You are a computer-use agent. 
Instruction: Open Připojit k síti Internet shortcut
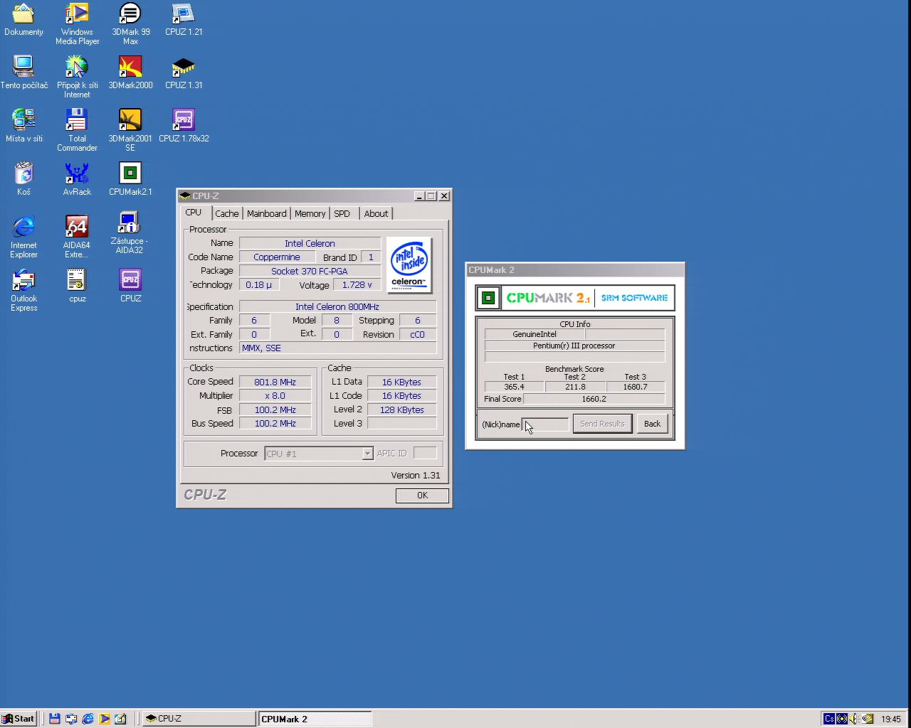pyautogui.click(x=77, y=77)
